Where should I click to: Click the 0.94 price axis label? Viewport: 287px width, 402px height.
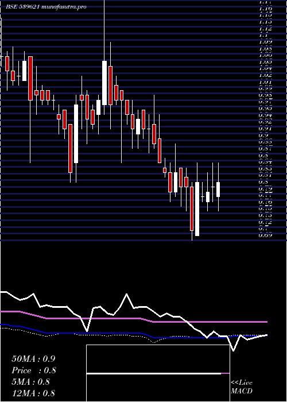(266, 115)
